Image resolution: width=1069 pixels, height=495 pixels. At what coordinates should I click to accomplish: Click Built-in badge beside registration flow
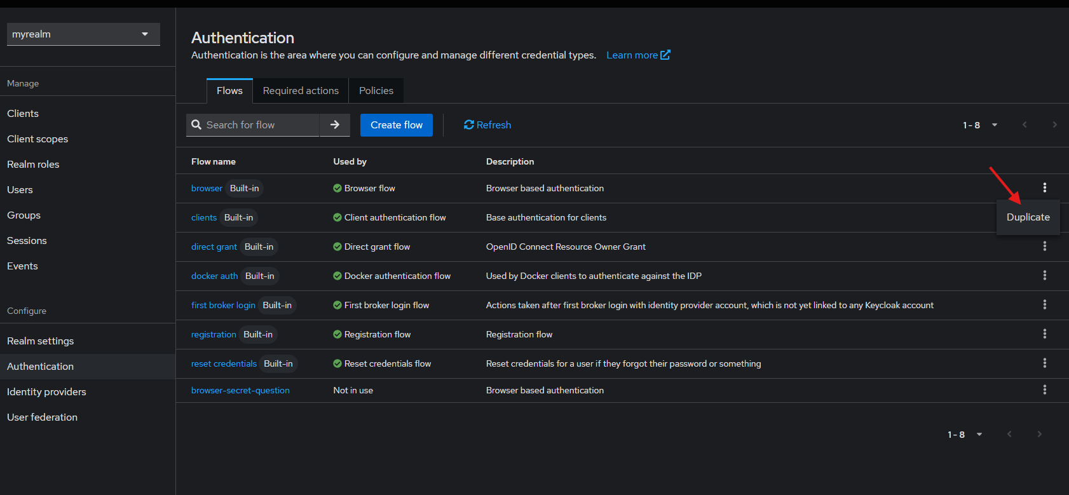(258, 334)
